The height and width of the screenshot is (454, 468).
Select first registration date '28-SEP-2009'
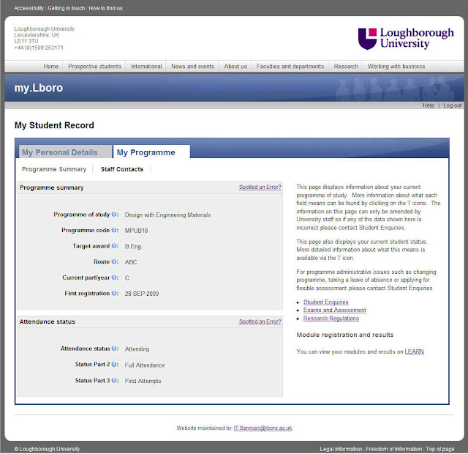[x=142, y=294]
